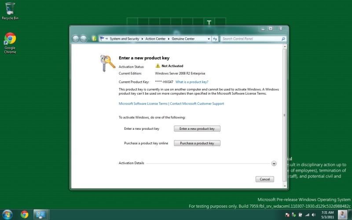
Task: Open the arrow after System and Security
Action: click(x=142, y=39)
